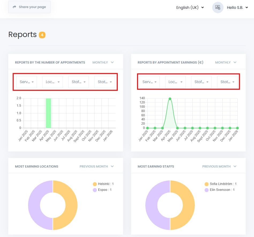Open Service filter in appointments count report
Screen dimensions: 254x237
[27, 82]
